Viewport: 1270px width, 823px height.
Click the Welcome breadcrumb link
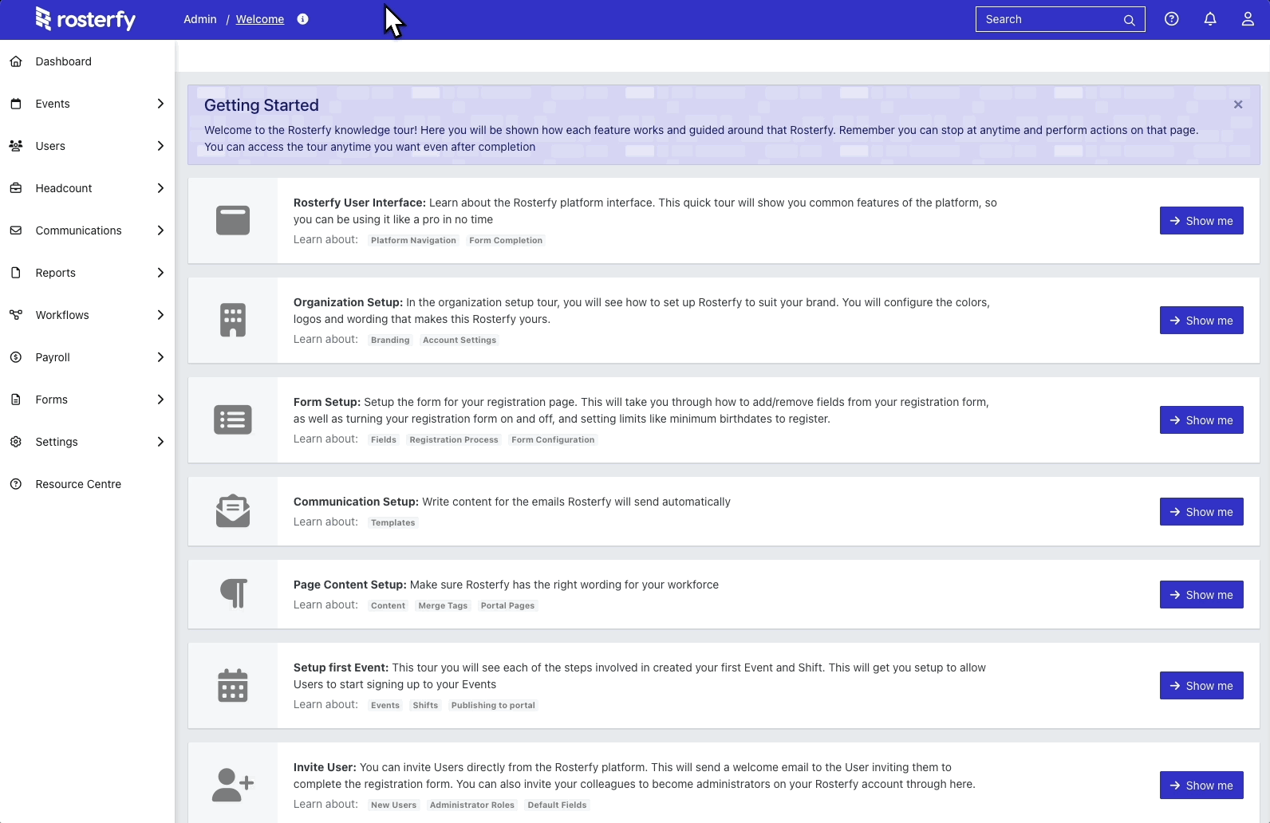[x=259, y=19]
